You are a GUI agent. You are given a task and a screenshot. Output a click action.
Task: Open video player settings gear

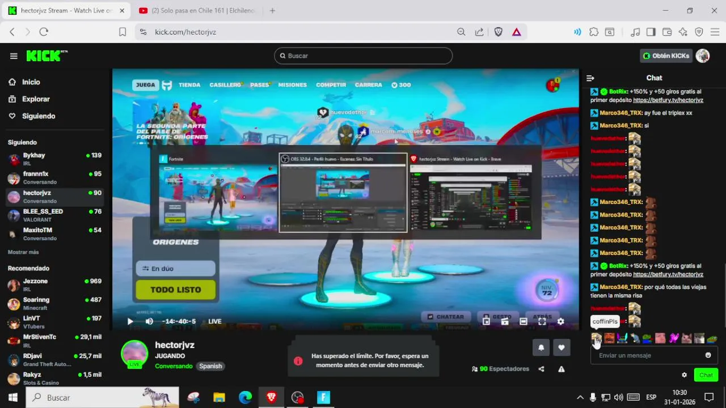point(560,321)
